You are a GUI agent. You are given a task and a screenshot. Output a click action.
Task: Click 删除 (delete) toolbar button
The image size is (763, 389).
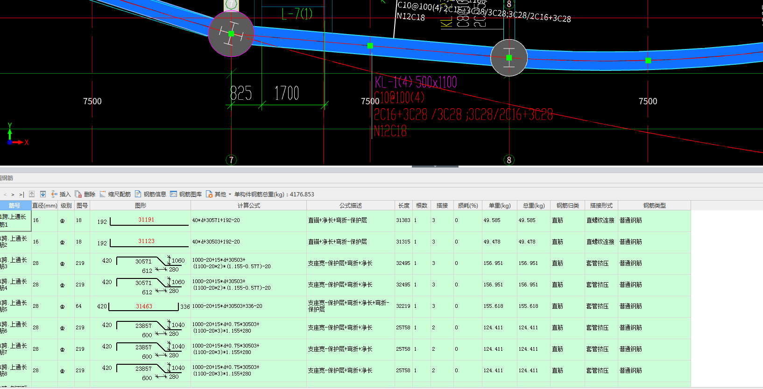(x=85, y=194)
